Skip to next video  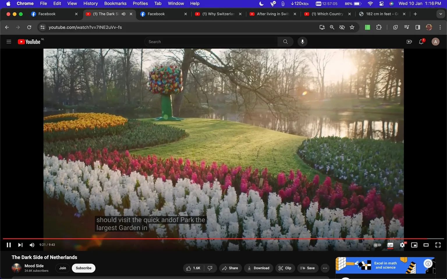20,245
